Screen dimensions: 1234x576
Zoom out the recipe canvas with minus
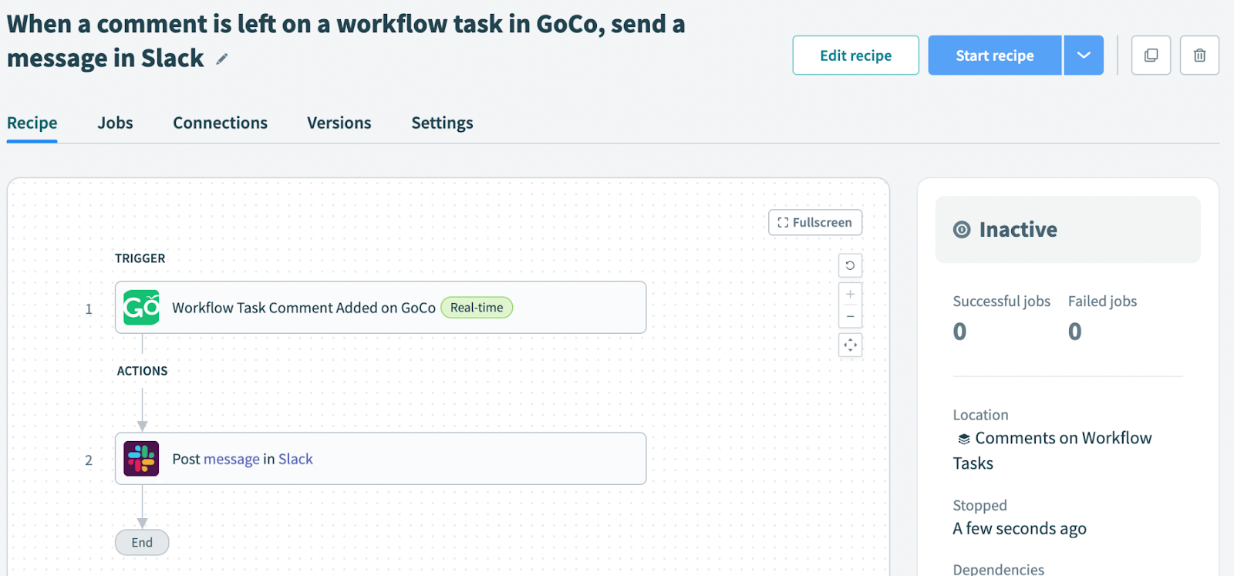pyautogui.click(x=850, y=316)
